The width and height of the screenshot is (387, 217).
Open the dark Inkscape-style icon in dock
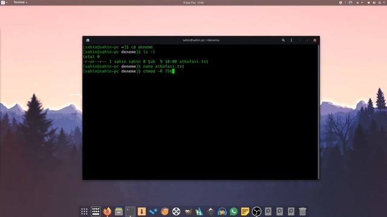click(210, 212)
